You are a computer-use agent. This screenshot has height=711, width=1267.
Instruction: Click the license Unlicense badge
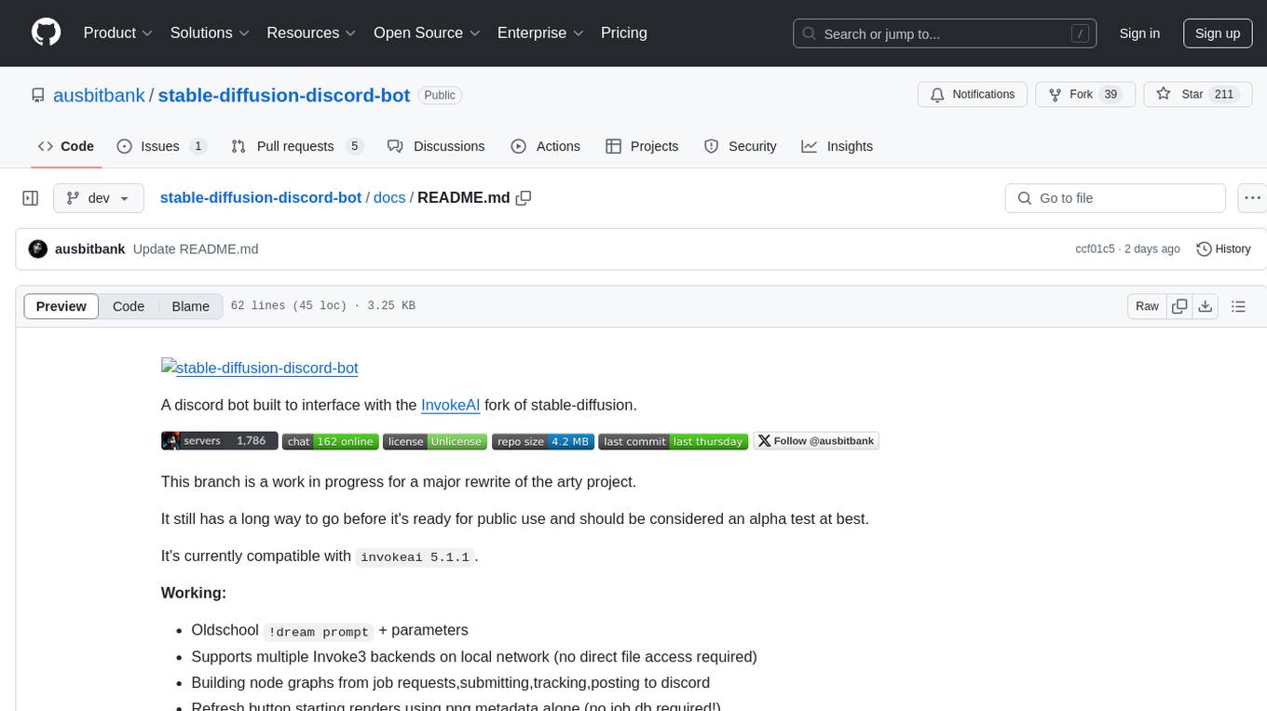[435, 441]
